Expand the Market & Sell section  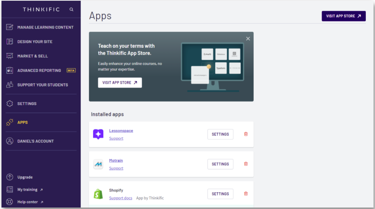(x=33, y=56)
